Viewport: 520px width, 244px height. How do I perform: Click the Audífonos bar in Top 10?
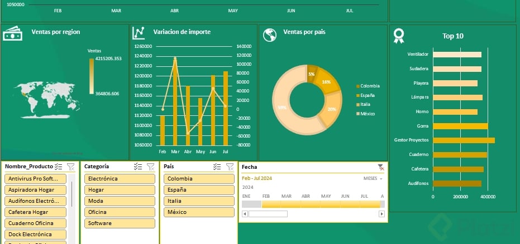tap(457, 183)
